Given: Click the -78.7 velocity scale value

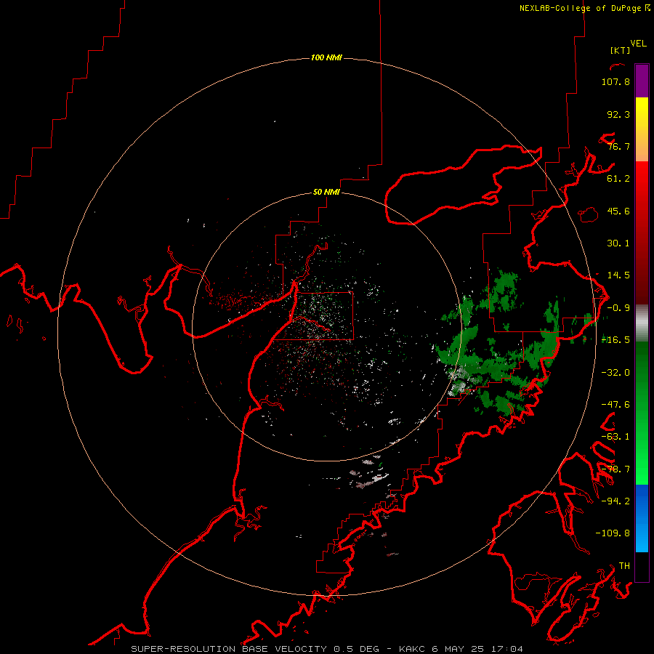Looking at the screenshot, I should 615,469.
